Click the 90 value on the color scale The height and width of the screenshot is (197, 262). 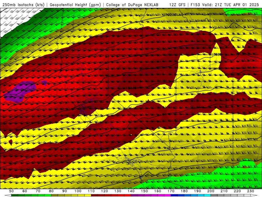click(65, 191)
